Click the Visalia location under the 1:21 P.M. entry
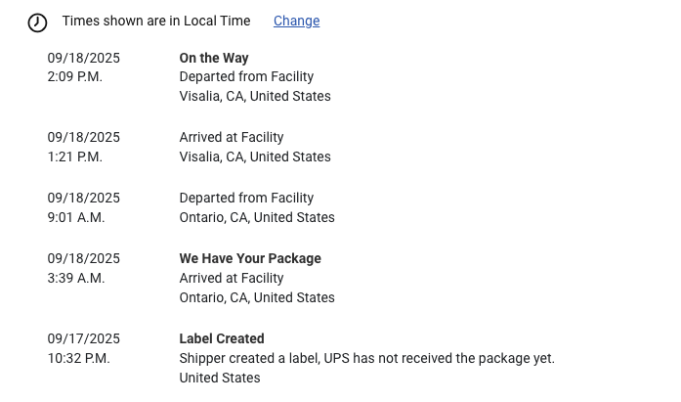This screenshot has height=402, width=681. click(x=255, y=156)
